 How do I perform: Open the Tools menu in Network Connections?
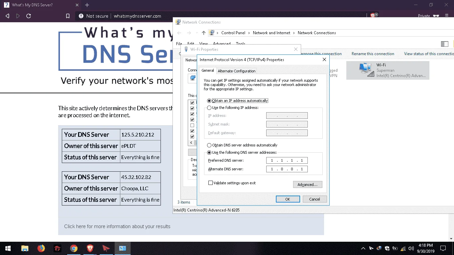[241, 43]
